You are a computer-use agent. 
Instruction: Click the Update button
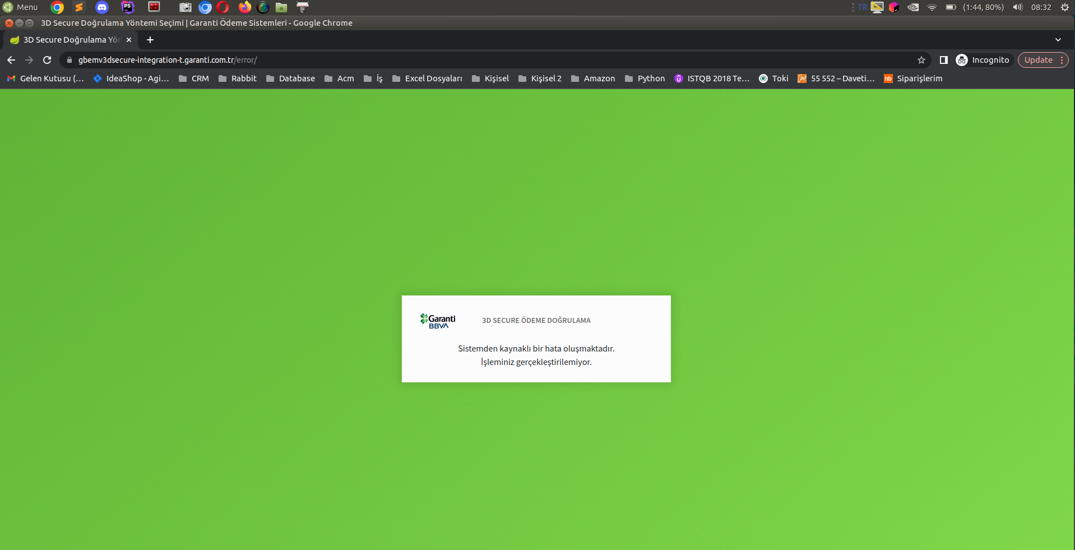point(1038,60)
